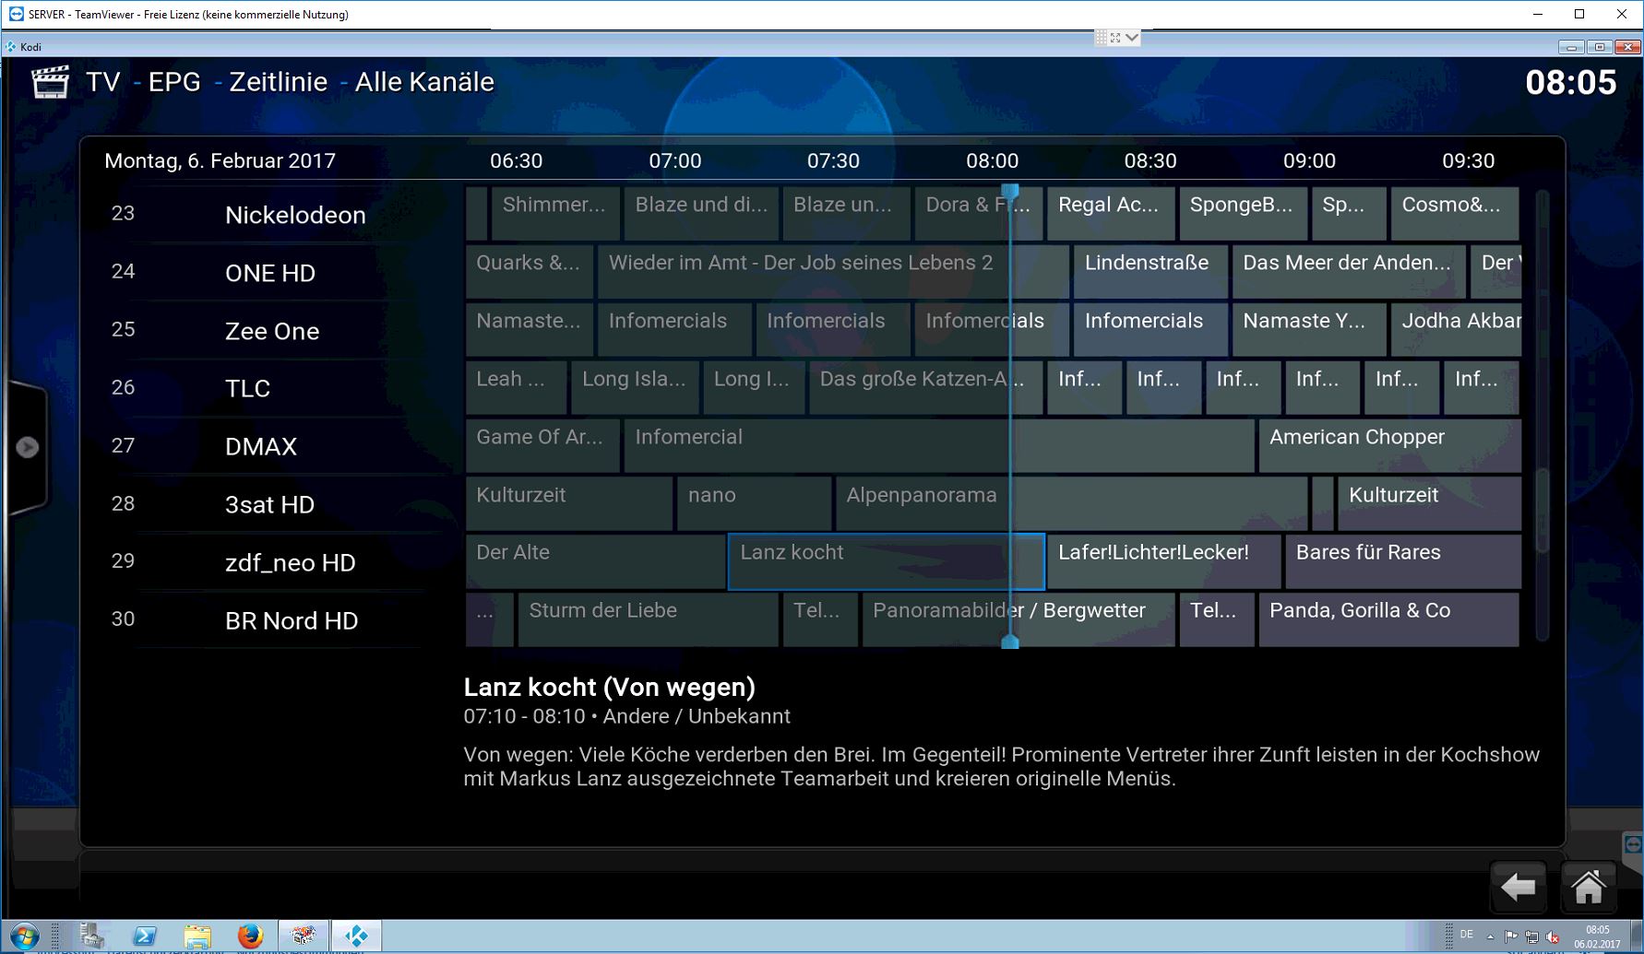Click the clapperboard TV icon
Viewport: 1644px width, 954px height.
51,82
